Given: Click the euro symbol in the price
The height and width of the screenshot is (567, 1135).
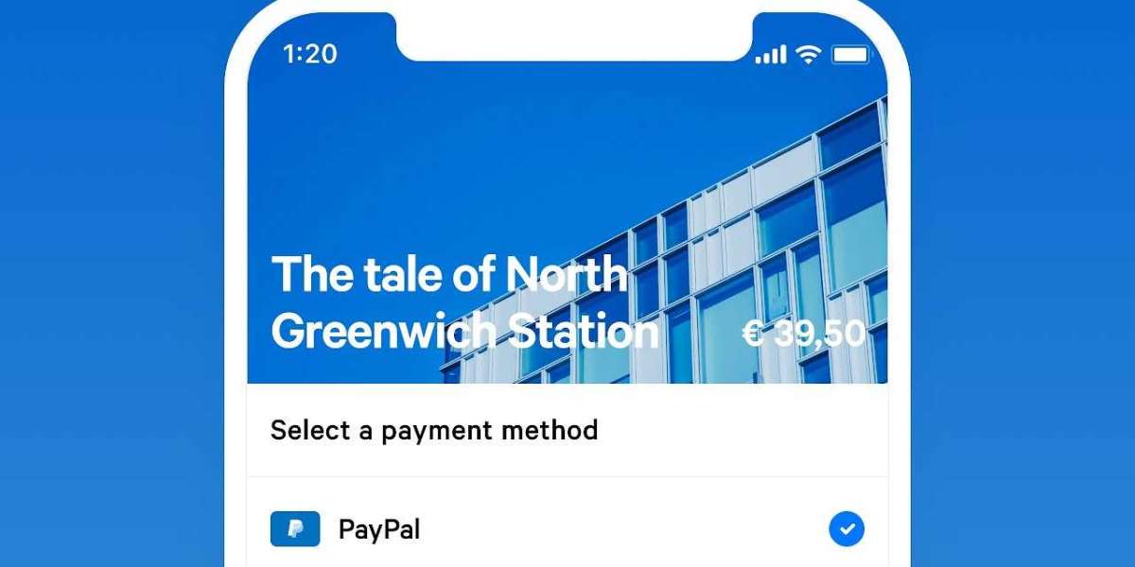Looking at the screenshot, I should (753, 334).
